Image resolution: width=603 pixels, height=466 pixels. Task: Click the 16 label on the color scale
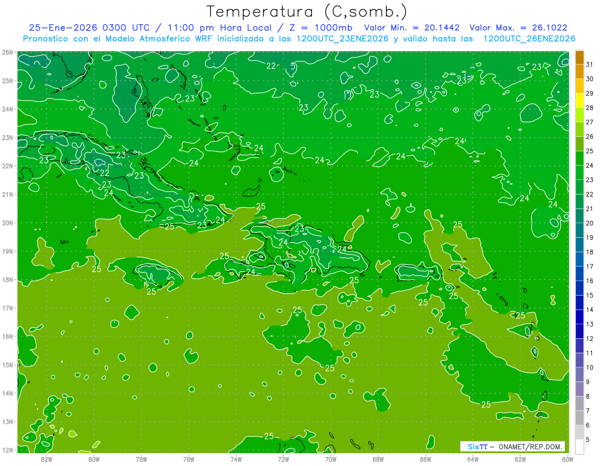pyautogui.click(x=589, y=281)
